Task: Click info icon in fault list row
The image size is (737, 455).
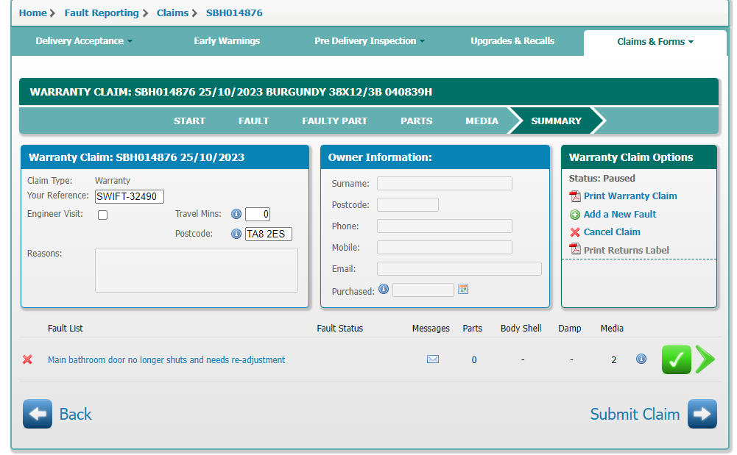Action: (x=641, y=359)
